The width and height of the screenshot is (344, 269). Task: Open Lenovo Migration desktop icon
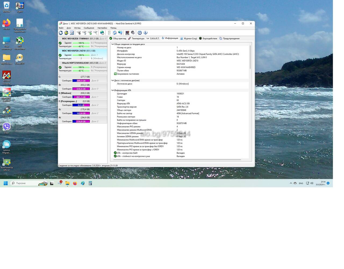pyautogui.click(x=6, y=147)
